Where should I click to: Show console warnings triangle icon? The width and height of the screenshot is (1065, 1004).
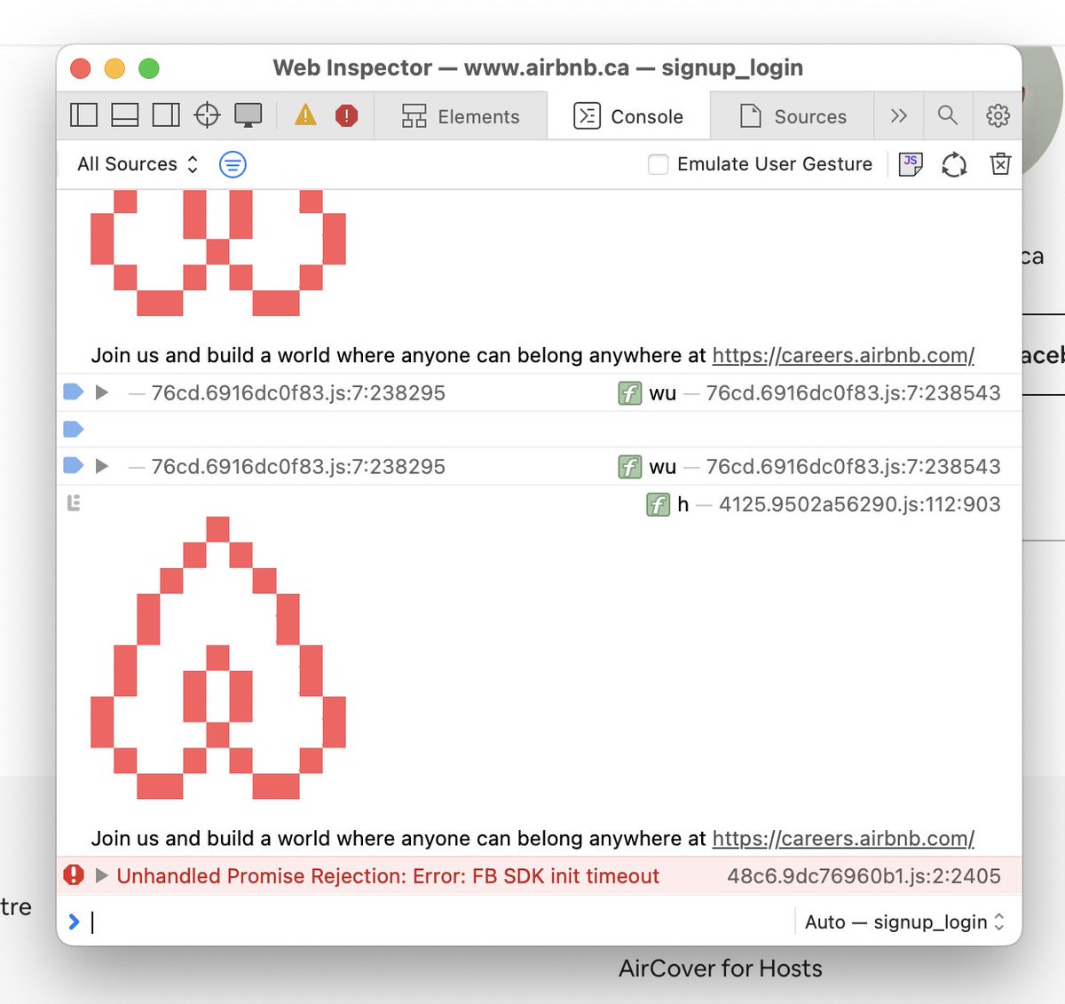pyautogui.click(x=305, y=115)
